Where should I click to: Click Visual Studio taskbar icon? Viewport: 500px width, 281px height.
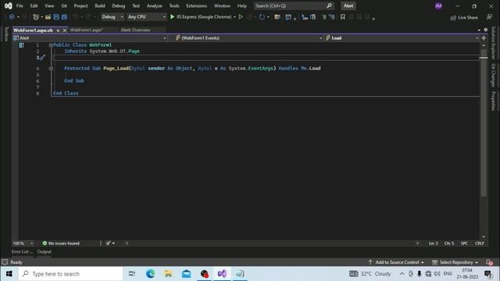point(222,274)
